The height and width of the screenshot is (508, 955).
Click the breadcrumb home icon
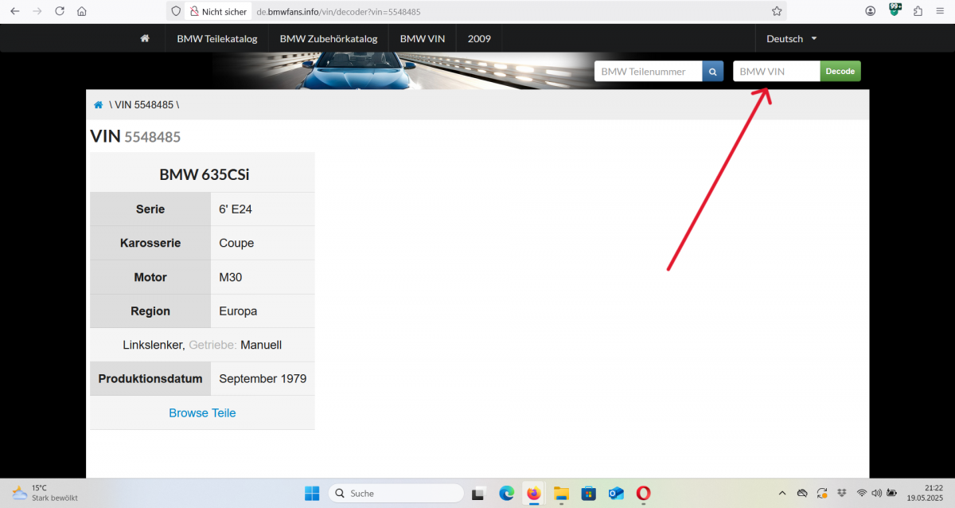pyautogui.click(x=98, y=105)
